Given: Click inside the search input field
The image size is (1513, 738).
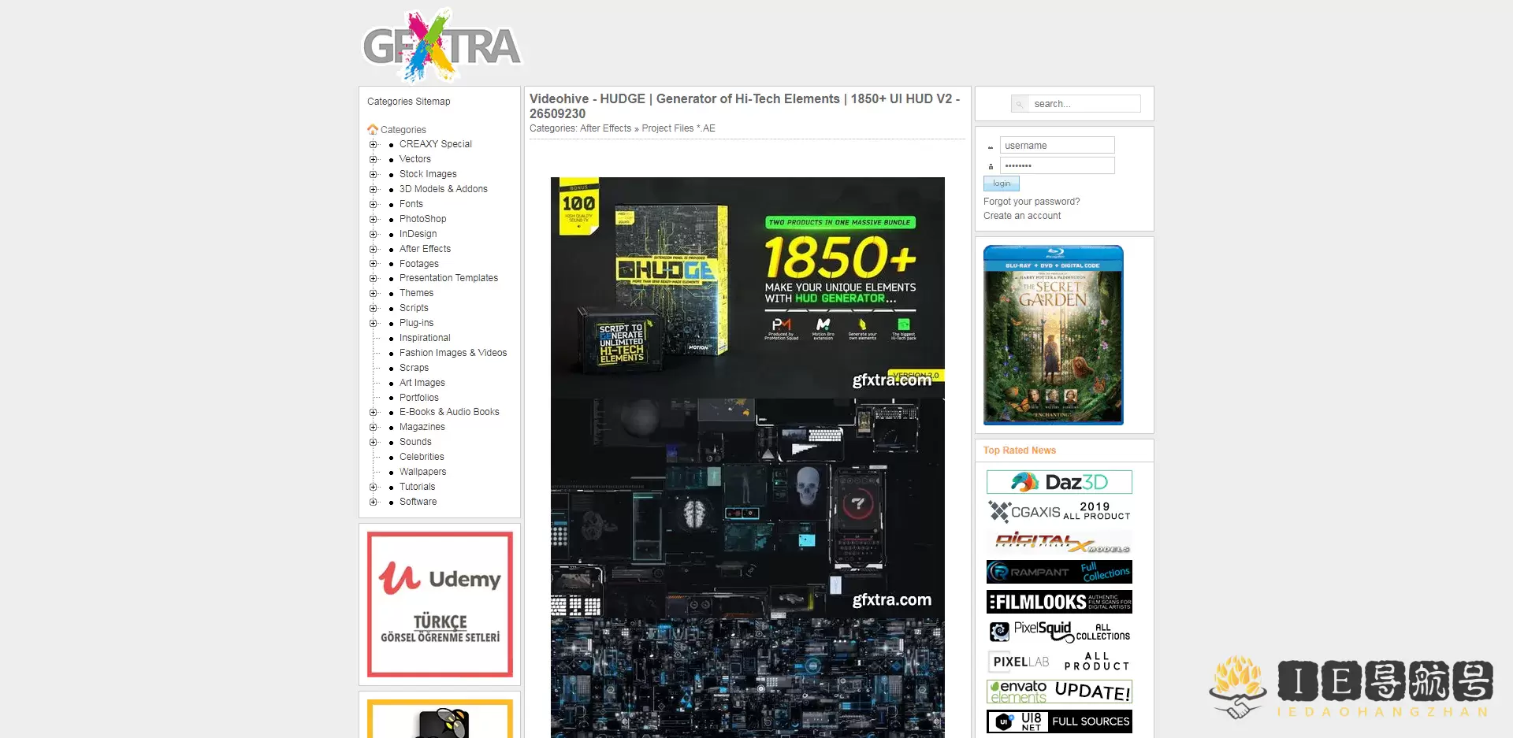Looking at the screenshot, I should [x=1084, y=103].
